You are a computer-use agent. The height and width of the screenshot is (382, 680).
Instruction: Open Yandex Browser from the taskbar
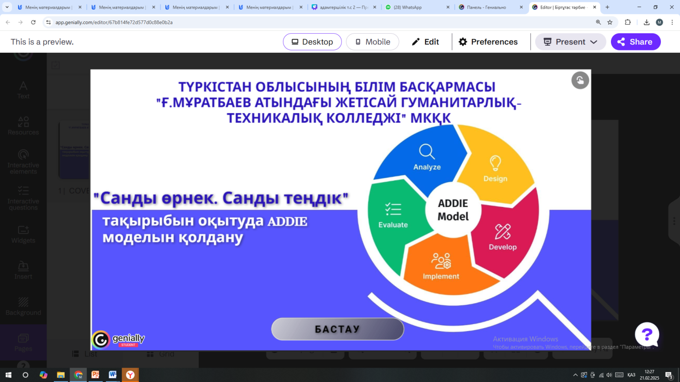(130, 375)
